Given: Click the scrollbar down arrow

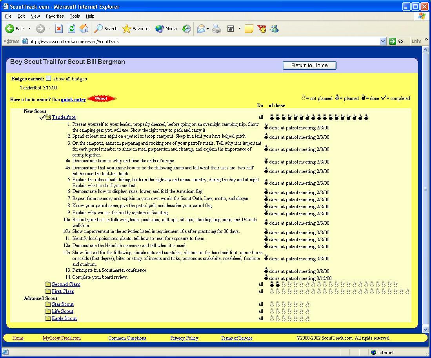Looking at the screenshot, I should tap(425, 329).
